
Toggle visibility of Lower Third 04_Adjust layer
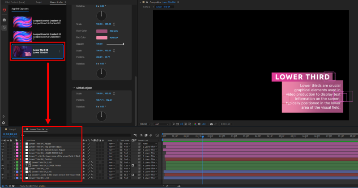pyautogui.click(x=3, y=143)
